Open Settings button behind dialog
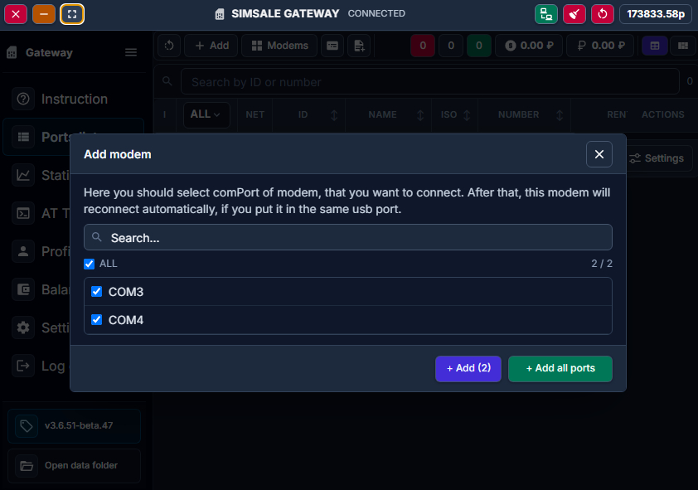This screenshot has height=490, width=698. 660,158
